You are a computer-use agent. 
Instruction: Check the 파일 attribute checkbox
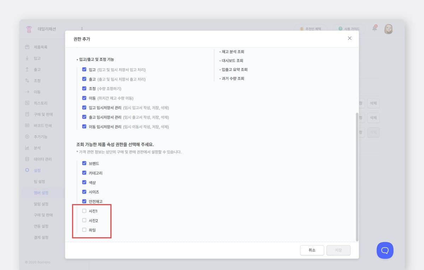click(84, 230)
